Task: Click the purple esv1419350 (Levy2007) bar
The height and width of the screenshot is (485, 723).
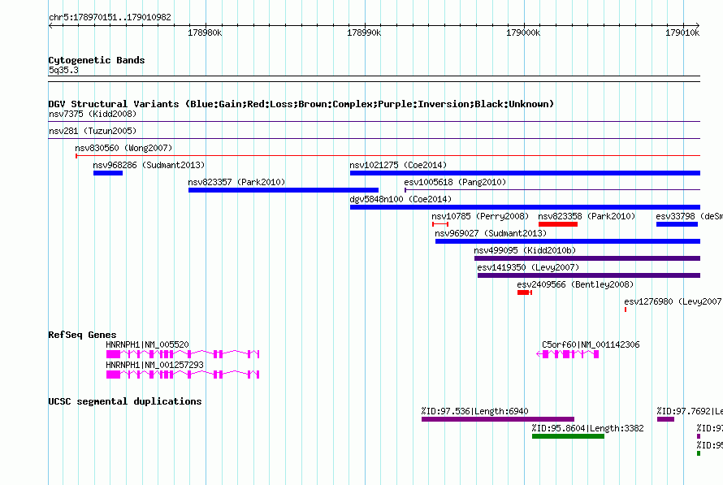Action: 589,275
